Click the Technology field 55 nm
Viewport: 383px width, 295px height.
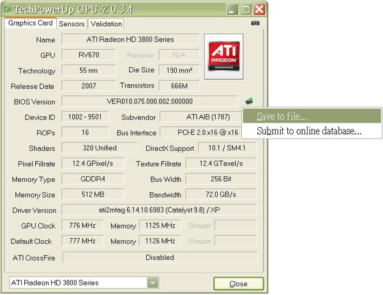pyautogui.click(x=89, y=70)
